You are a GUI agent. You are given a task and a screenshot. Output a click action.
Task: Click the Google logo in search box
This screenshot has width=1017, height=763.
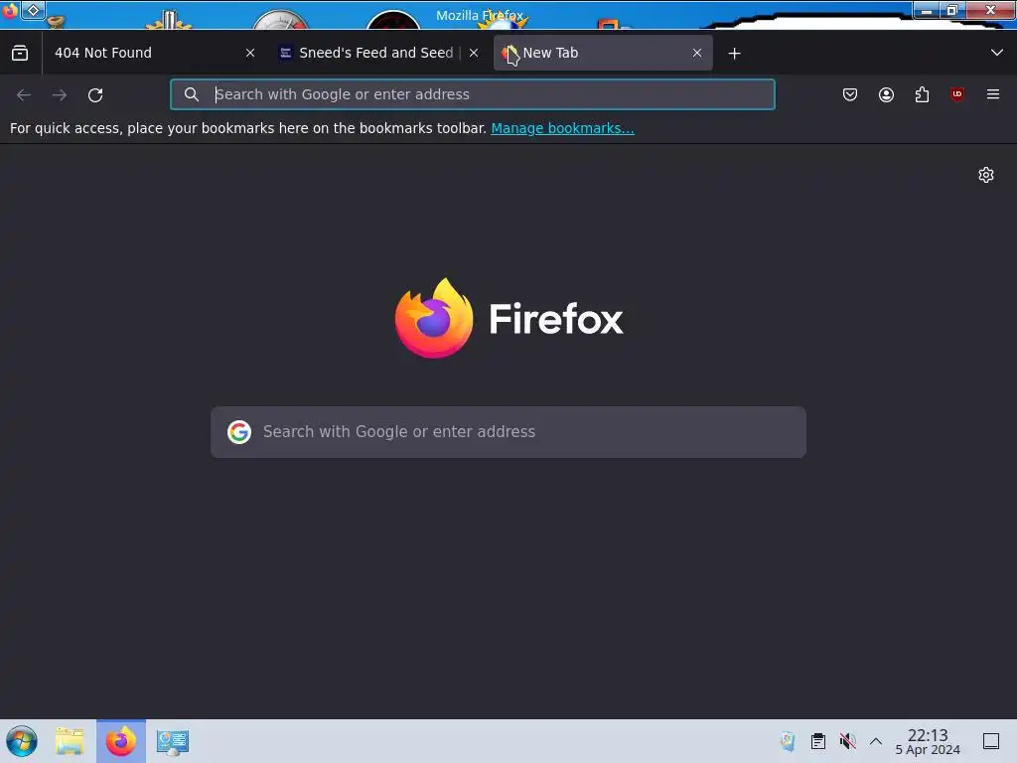(x=239, y=432)
